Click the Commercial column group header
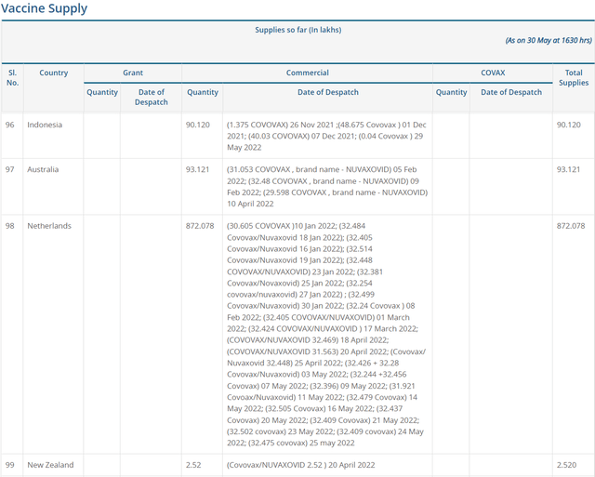The height and width of the screenshot is (477, 595). (x=307, y=73)
